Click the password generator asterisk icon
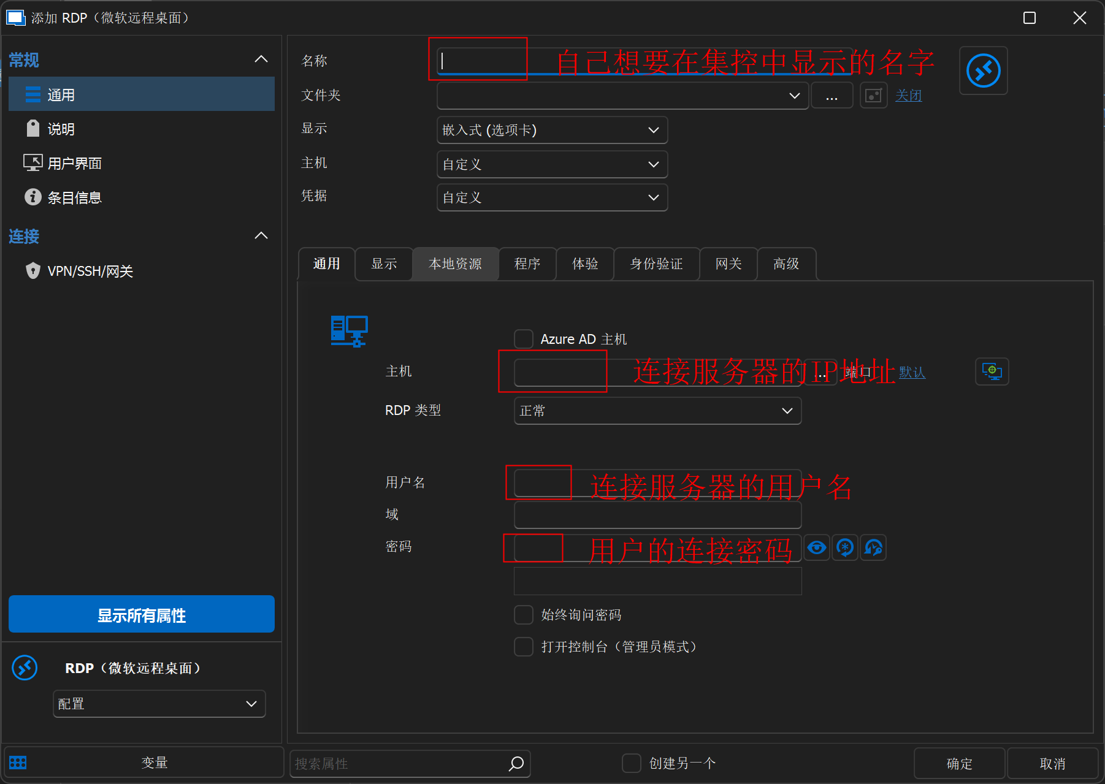 (845, 547)
